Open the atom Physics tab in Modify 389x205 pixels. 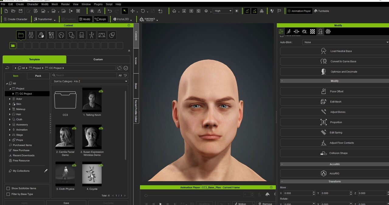click(x=328, y=32)
